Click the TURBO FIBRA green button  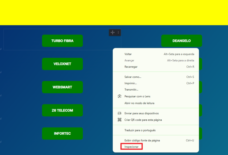coord(62,41)
